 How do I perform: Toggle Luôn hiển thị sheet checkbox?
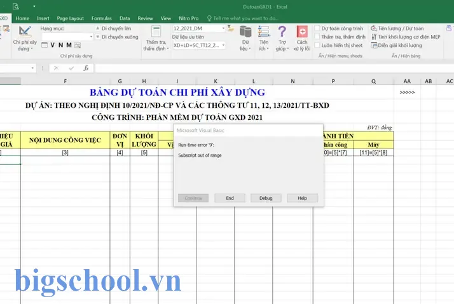[x=317, y=45]
